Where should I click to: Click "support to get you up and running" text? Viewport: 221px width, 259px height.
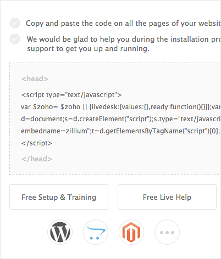[88, 49]
